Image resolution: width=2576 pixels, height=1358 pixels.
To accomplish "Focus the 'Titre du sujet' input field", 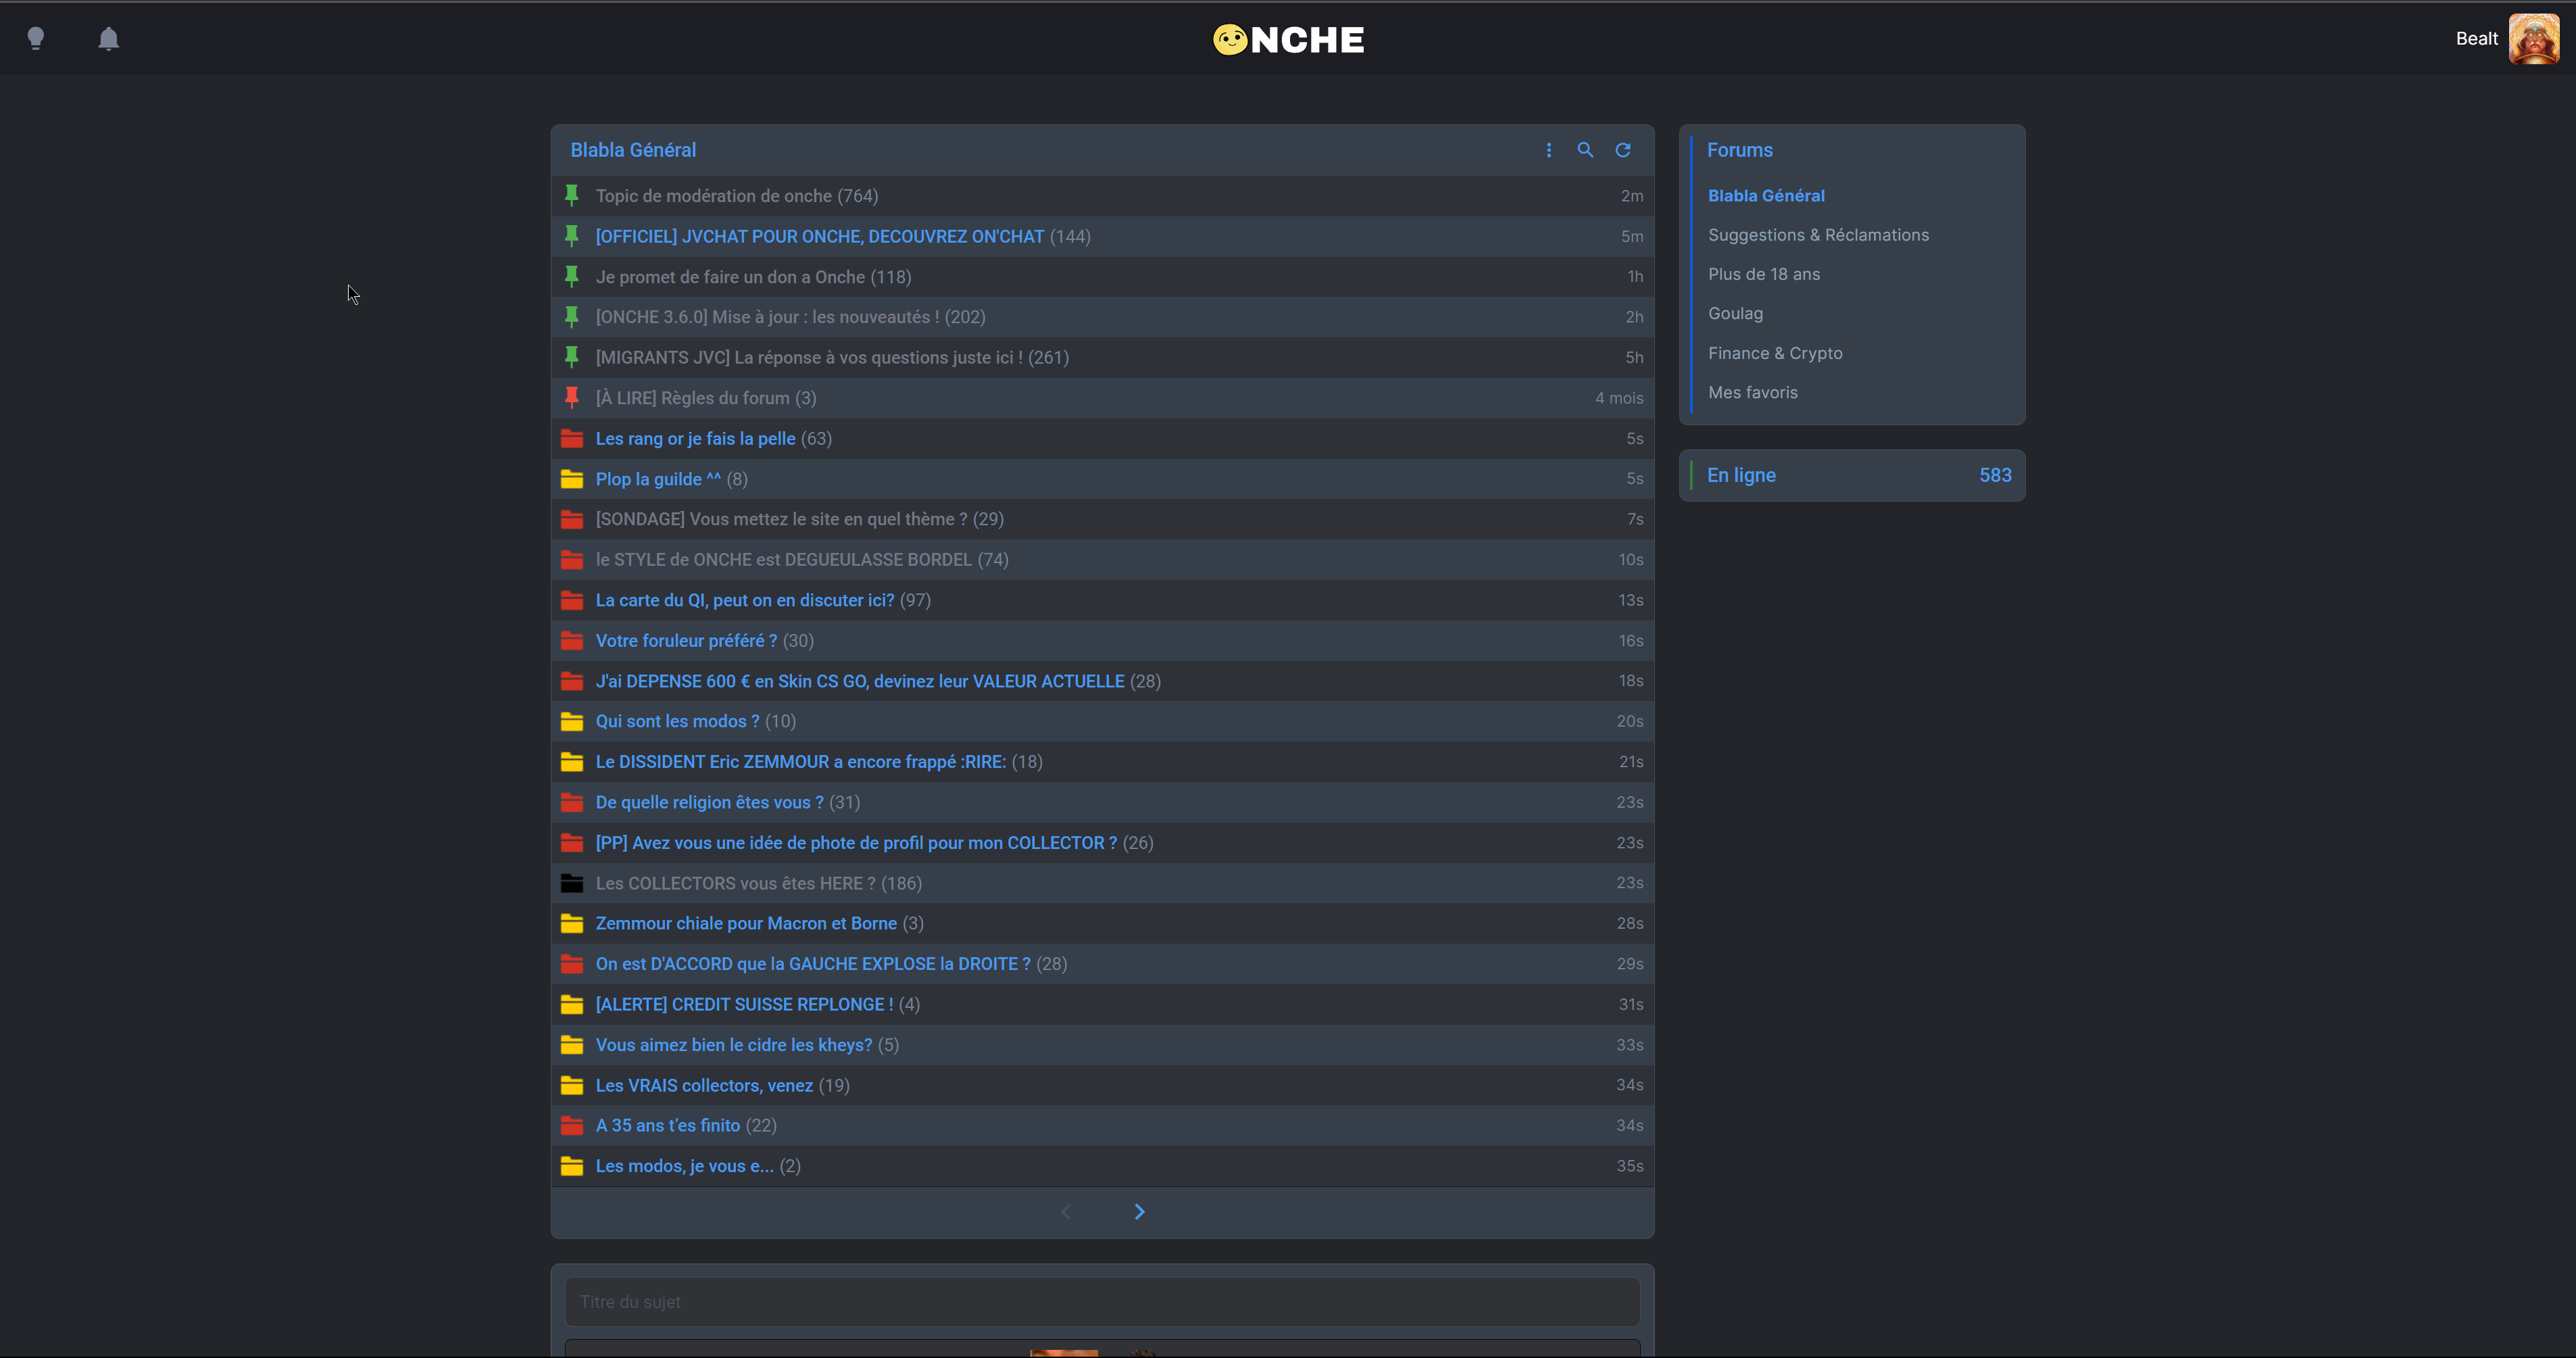I will click(x=1102, y=1302).
